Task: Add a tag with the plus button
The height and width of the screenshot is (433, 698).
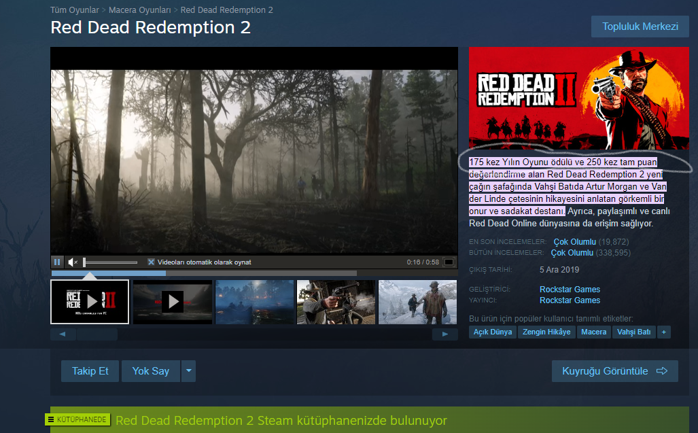Action: [664, 332]
